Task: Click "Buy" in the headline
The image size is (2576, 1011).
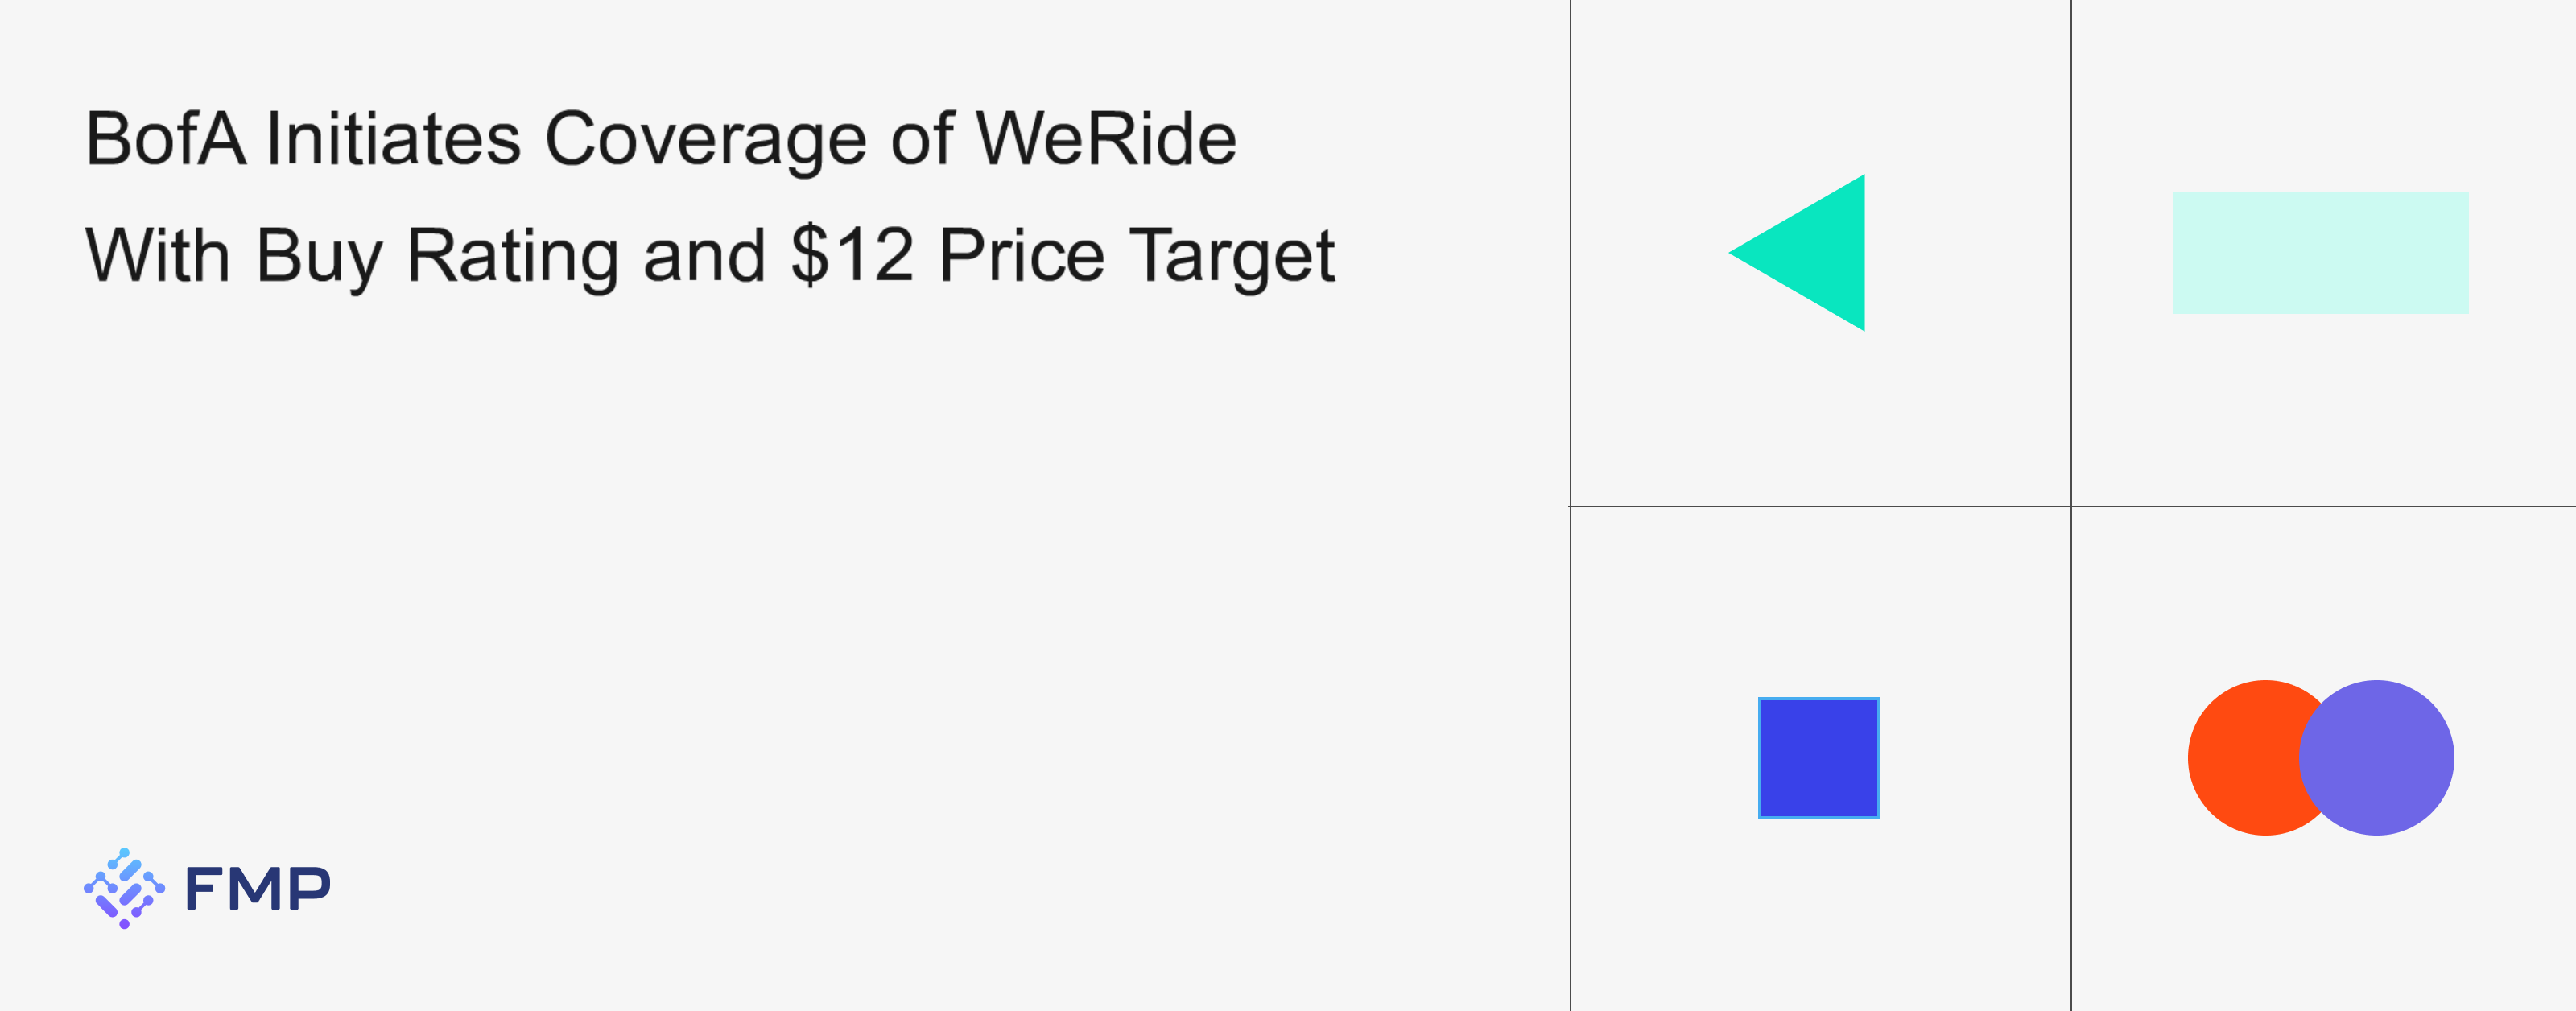Action: click(x=319, y=256)
